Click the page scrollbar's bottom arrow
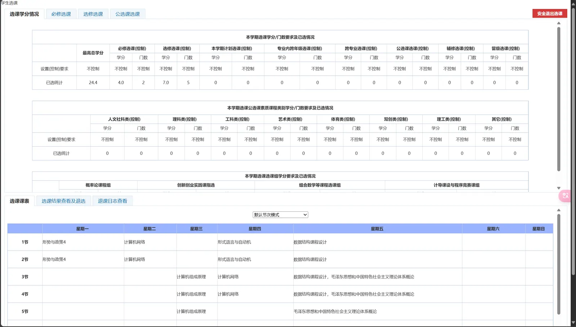Image resolution: width=576 pixels, height=327 pixels. coord(573,323)
